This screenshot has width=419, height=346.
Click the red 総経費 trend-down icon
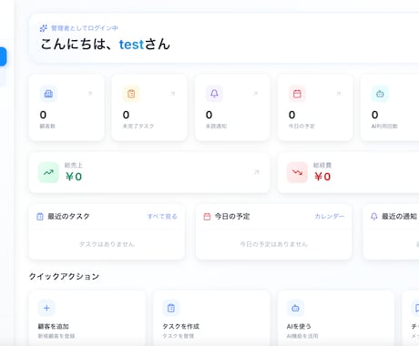(x=297, y=172)
